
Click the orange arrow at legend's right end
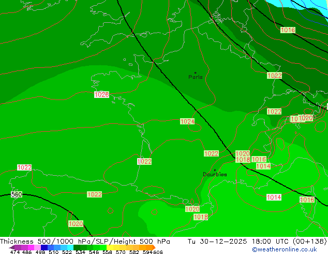pos(154,247)
